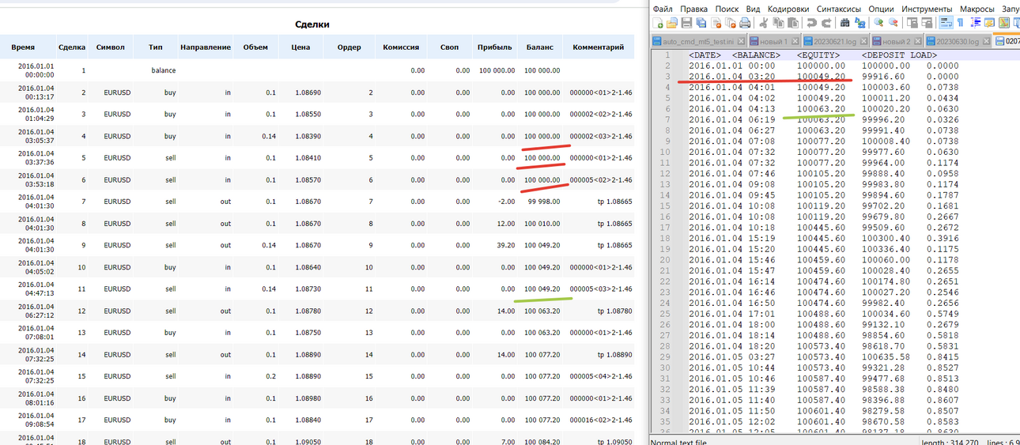Open Replace dialog toolbar icon
Viewport: 1020px width, 445px height.
click(x=860, y=23)
